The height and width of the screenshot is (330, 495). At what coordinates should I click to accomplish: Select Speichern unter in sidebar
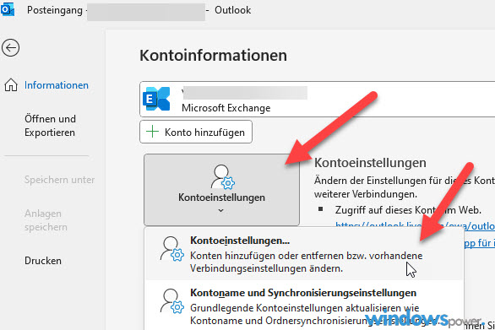[x=59, y=180]
